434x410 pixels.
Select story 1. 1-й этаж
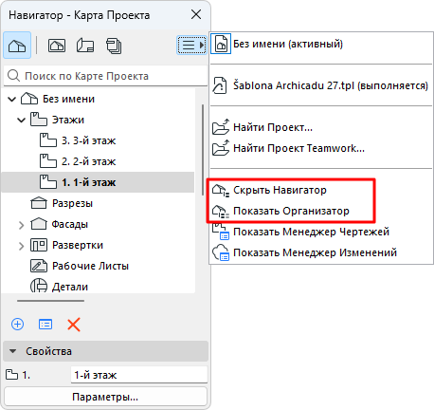[98, 182]
